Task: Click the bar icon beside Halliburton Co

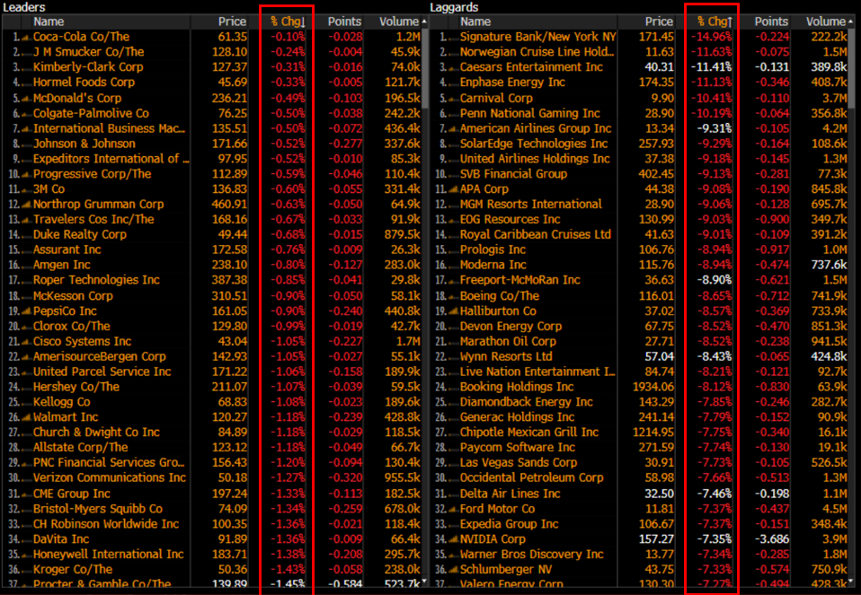Action: [454, 311]
